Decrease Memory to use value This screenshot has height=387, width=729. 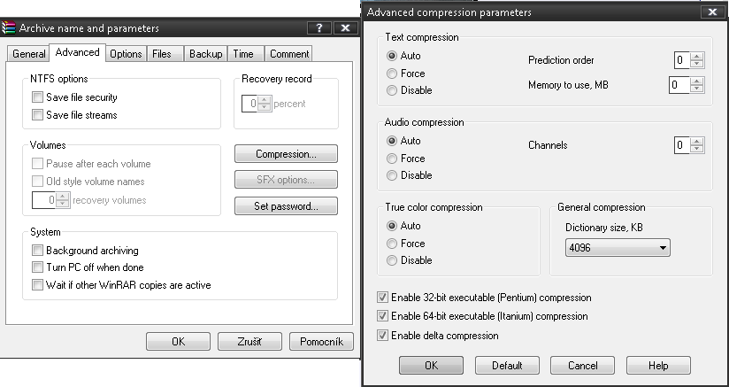click(697, 89)
